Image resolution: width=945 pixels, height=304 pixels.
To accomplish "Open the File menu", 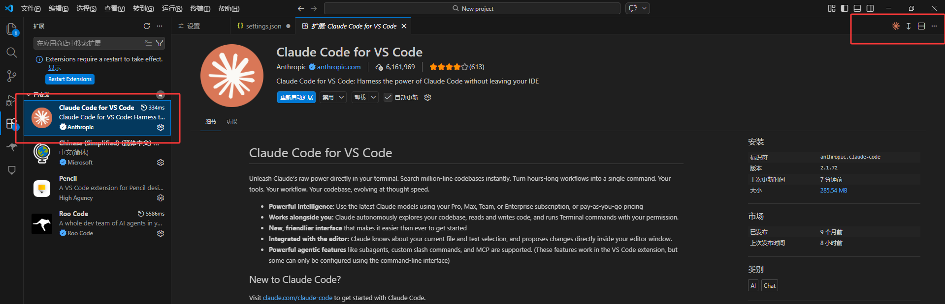I will (x=31, y=8).
